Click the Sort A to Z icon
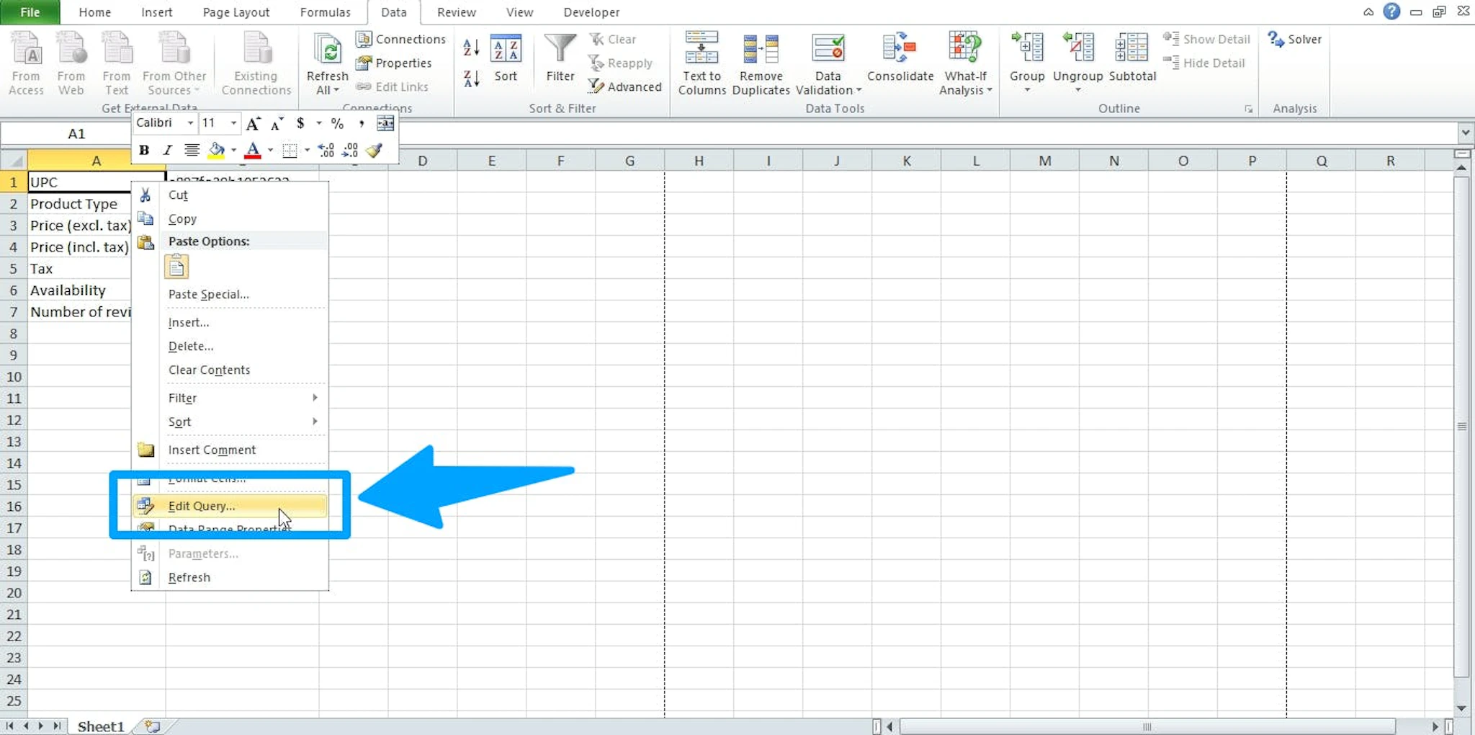1475x735 pixels. tap(471, 48)
